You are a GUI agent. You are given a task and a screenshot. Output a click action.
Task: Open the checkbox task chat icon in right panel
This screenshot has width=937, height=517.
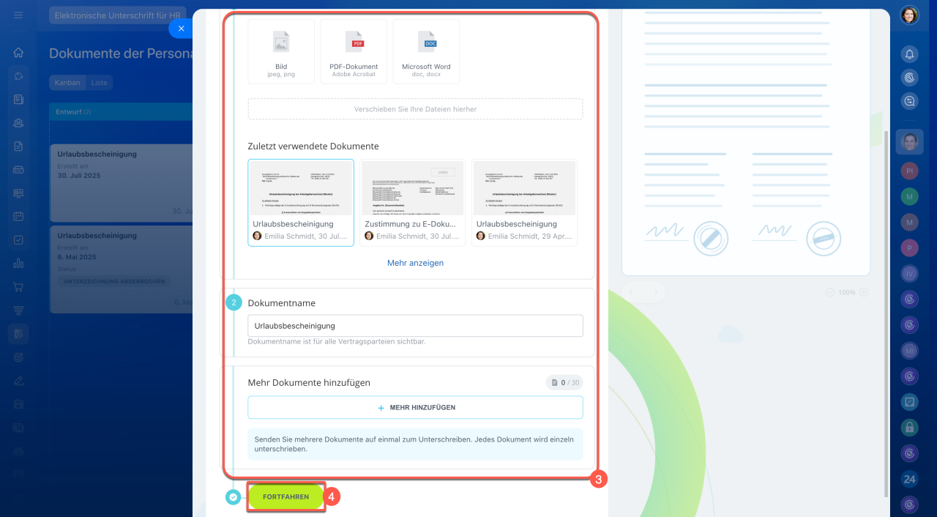click(x=909, y=401)
